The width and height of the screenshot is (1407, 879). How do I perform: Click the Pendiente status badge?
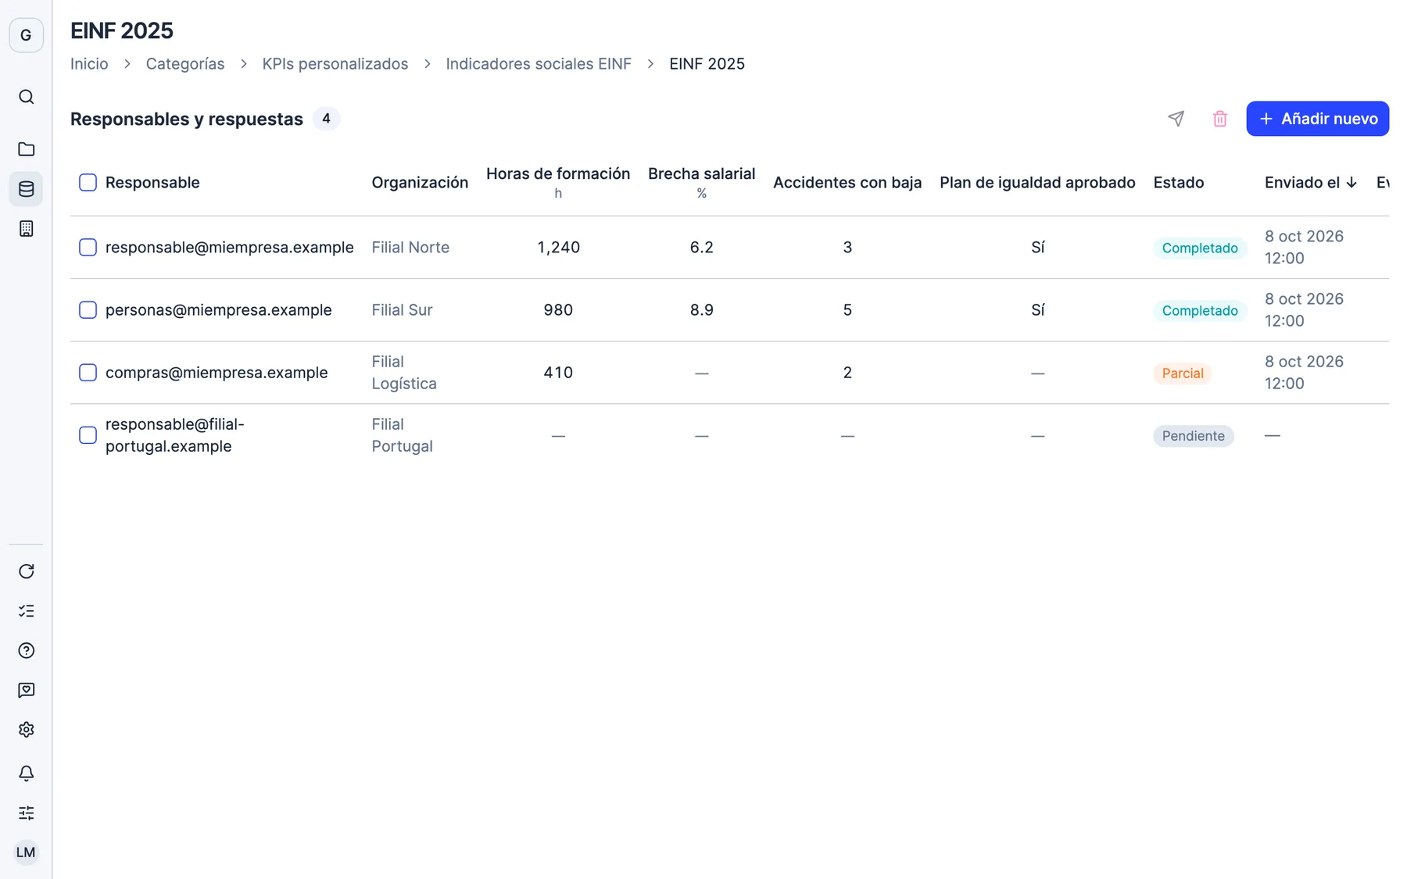pos(1193,436)
